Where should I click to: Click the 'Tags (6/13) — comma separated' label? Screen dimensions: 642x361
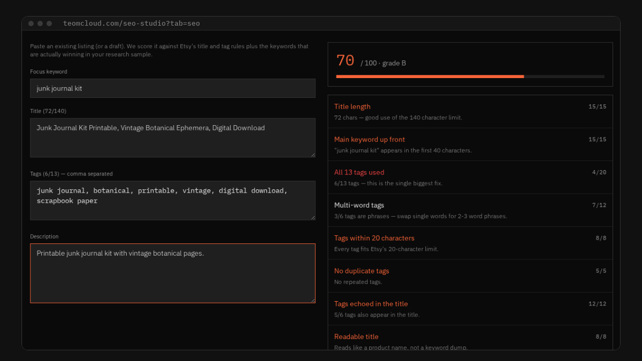71,174
